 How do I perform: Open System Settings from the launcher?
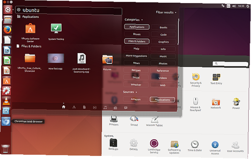click(x=6, y=91)
